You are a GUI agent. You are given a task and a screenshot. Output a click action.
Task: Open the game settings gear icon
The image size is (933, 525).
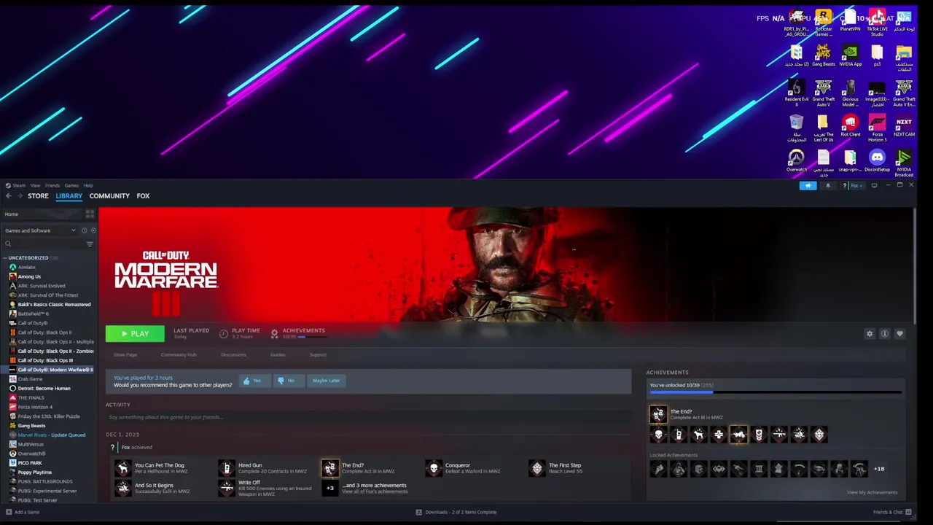tap(870, 334)
